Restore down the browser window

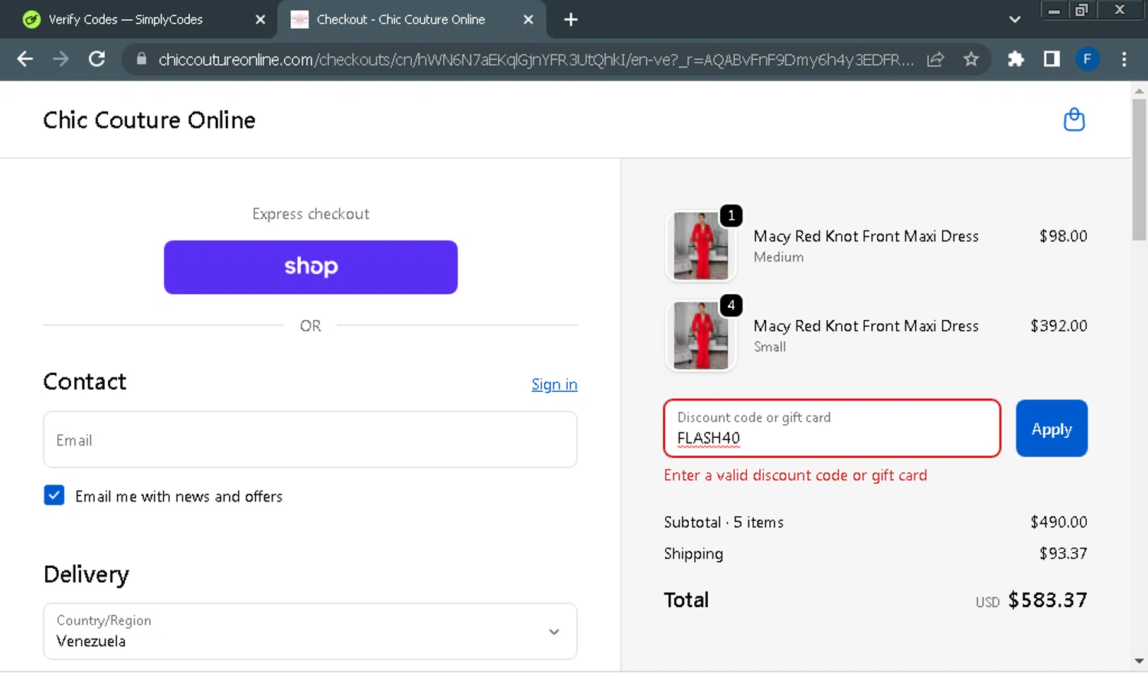click(x=1081, y=10)
